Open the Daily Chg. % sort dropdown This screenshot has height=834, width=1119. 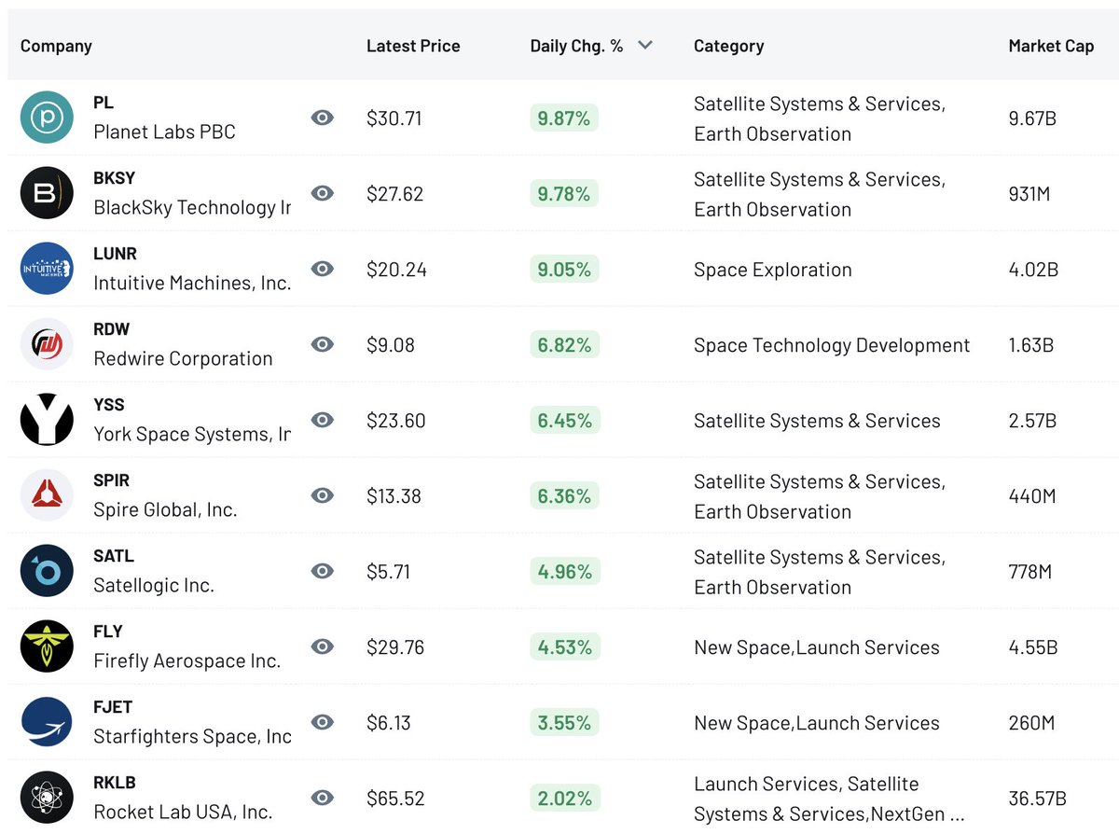pos(643,44)
